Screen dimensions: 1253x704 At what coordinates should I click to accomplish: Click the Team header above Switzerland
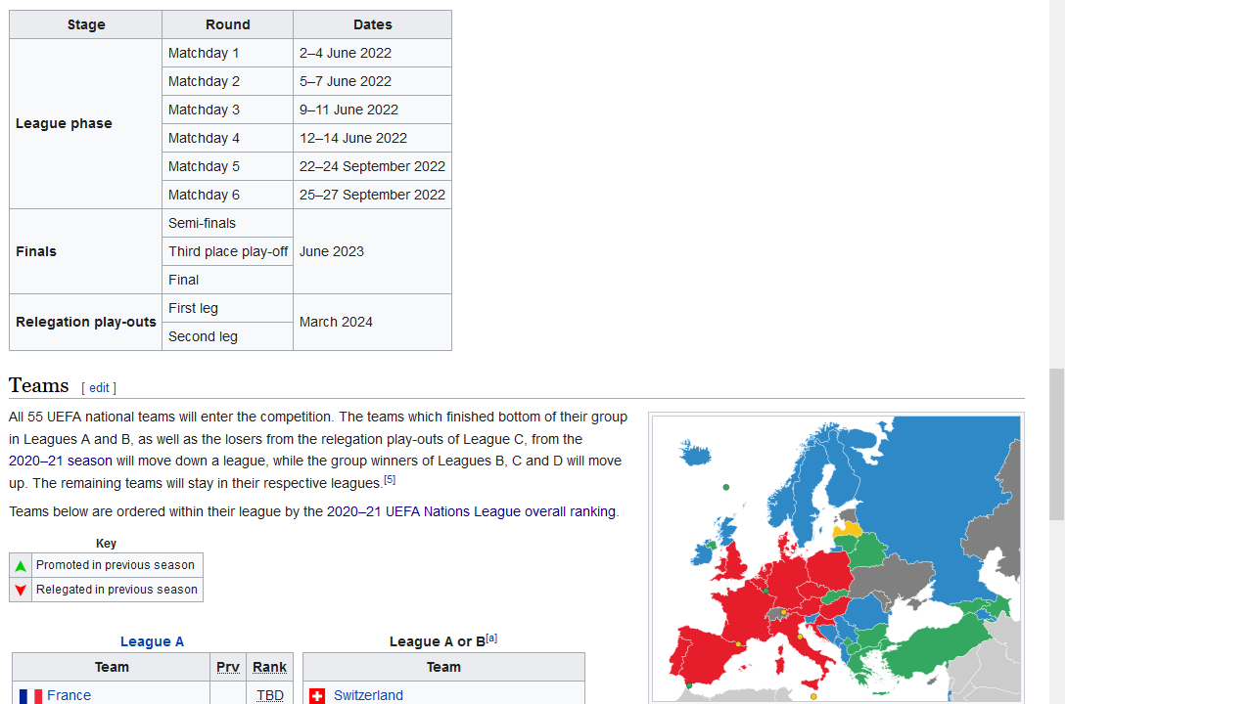pos(443,667)
